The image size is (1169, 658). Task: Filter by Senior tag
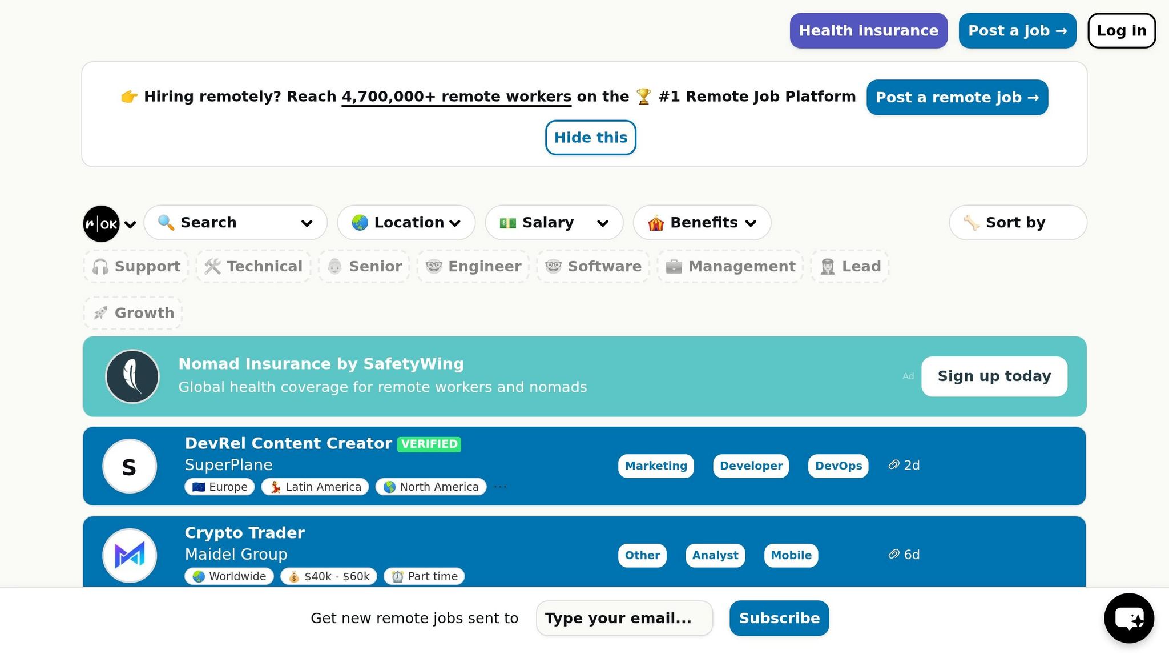[364, 266]
